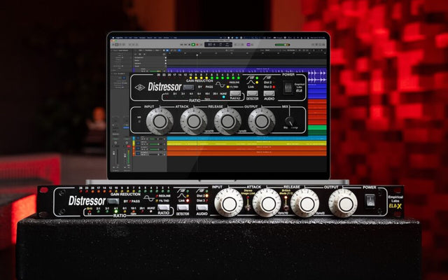Click the red Record button in Logic
The height and width of the screenshot is (280, 448).
coord(197,45)
